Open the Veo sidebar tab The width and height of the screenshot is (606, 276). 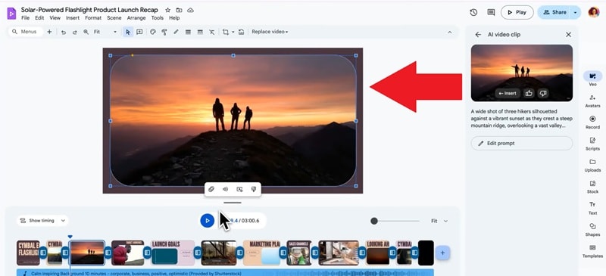coord(592,79)
